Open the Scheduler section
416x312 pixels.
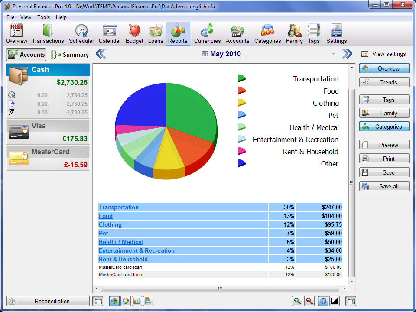(x=81, y=34)
